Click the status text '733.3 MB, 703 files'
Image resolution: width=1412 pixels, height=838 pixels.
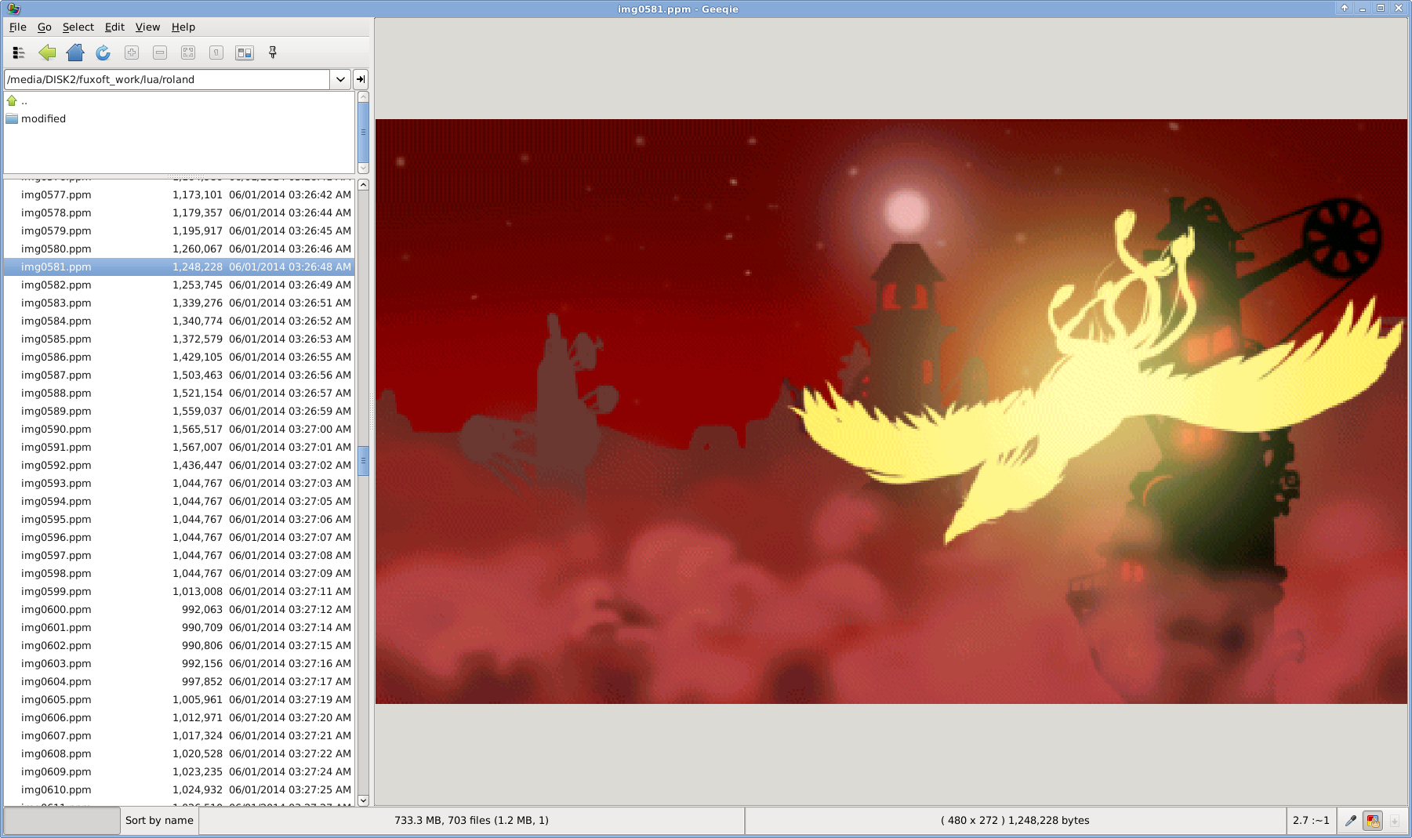(442, 821)
